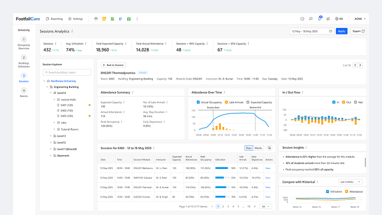This screenshot has height=215, width=382.
Task: Toggle Utilisation checkbox in historical chart
Action: (x=327, y=191)
